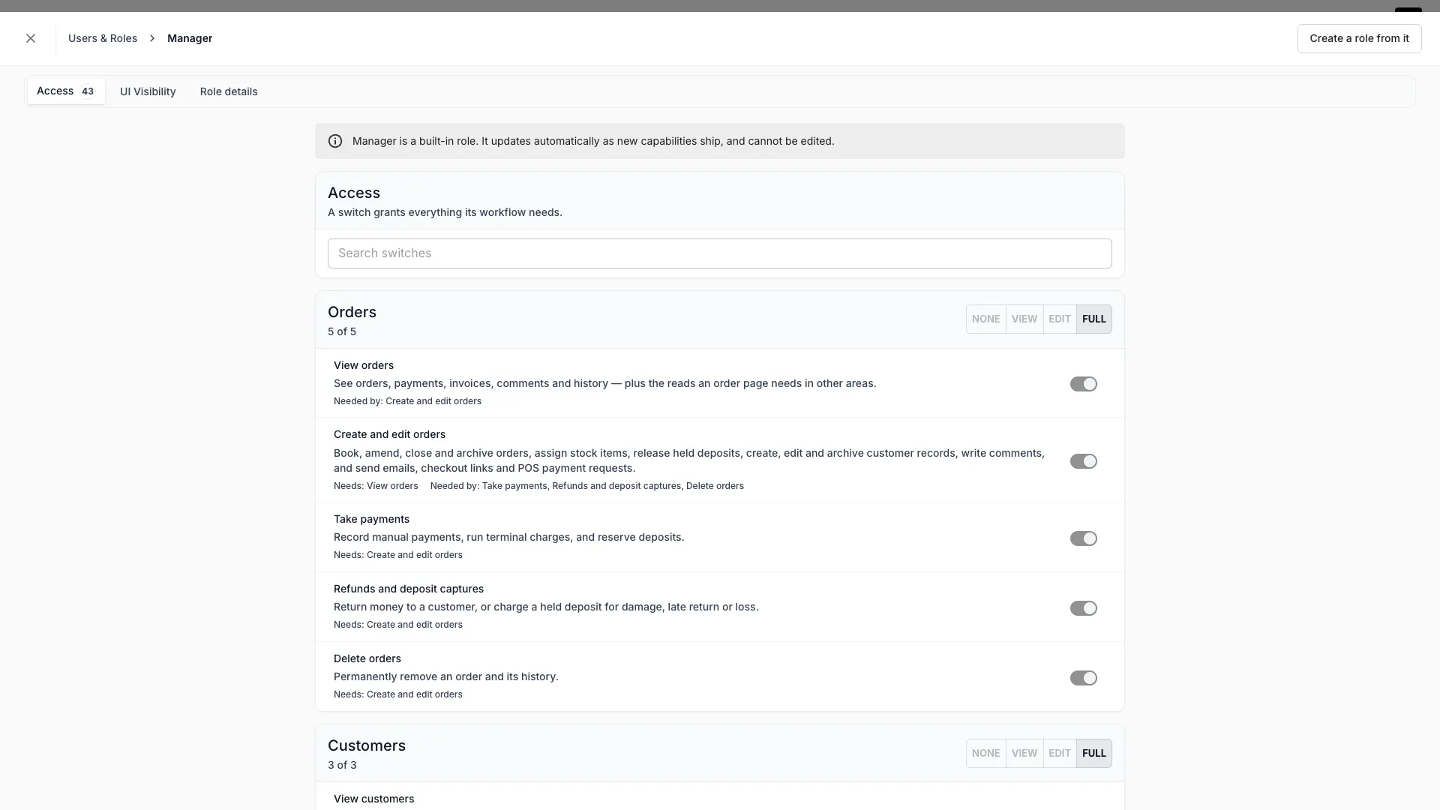Select NONE level for Customers
The image size is (1440, 810).
point(985,753)
